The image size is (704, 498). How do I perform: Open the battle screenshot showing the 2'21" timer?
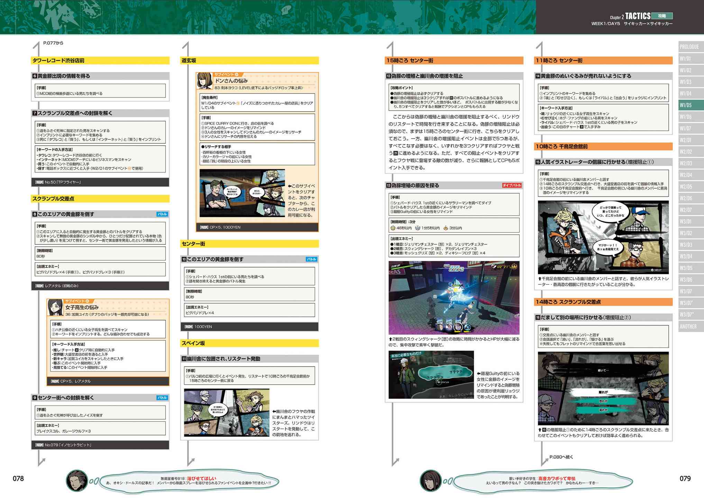pos(454,298)
